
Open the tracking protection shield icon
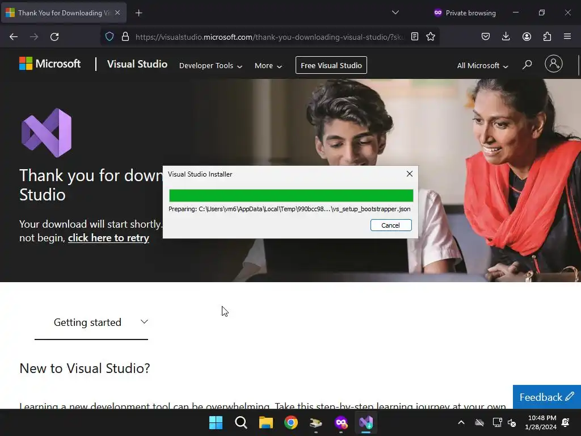110,36
